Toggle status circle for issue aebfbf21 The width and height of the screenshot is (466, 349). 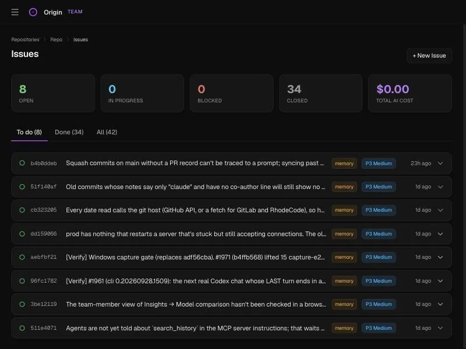tap(22, 257)
